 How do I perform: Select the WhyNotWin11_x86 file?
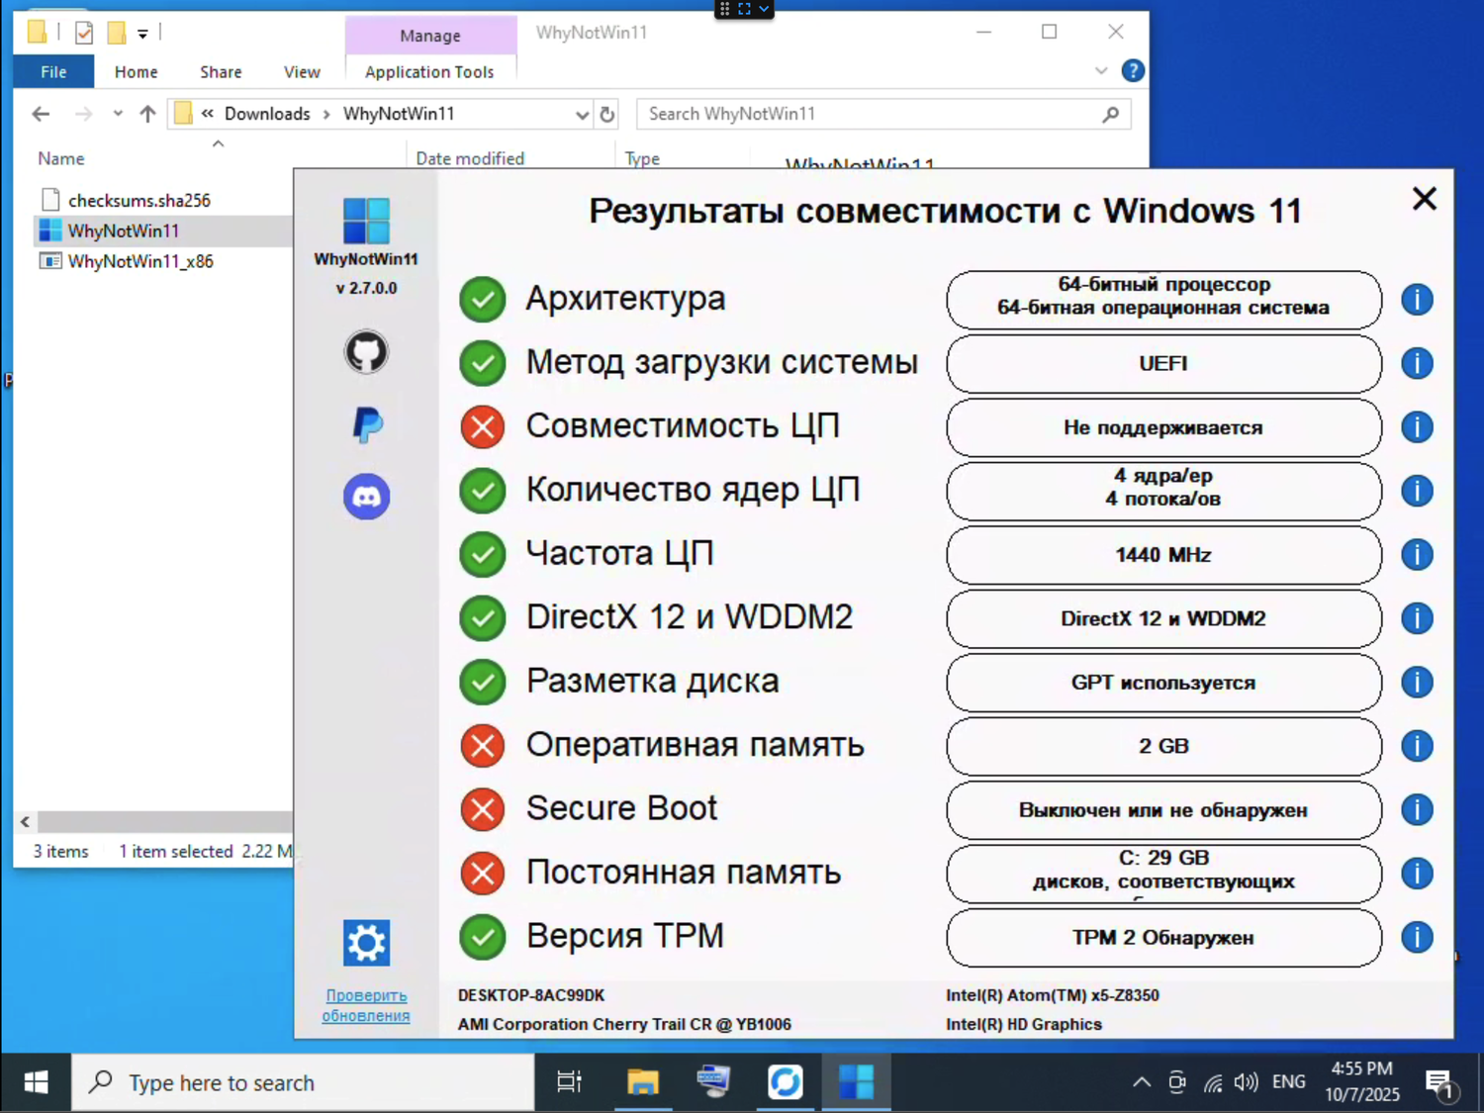[140, 261]
